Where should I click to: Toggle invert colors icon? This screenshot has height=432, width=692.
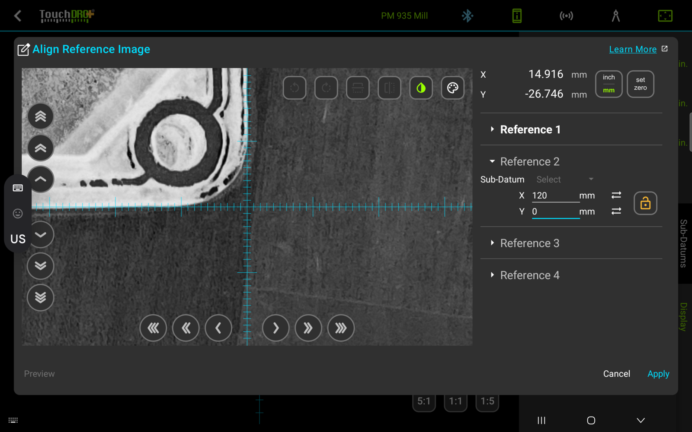[x=421, y=88]
